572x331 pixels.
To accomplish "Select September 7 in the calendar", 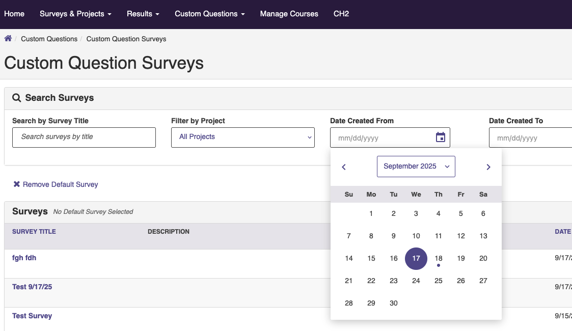I will [x=349, y=236].
